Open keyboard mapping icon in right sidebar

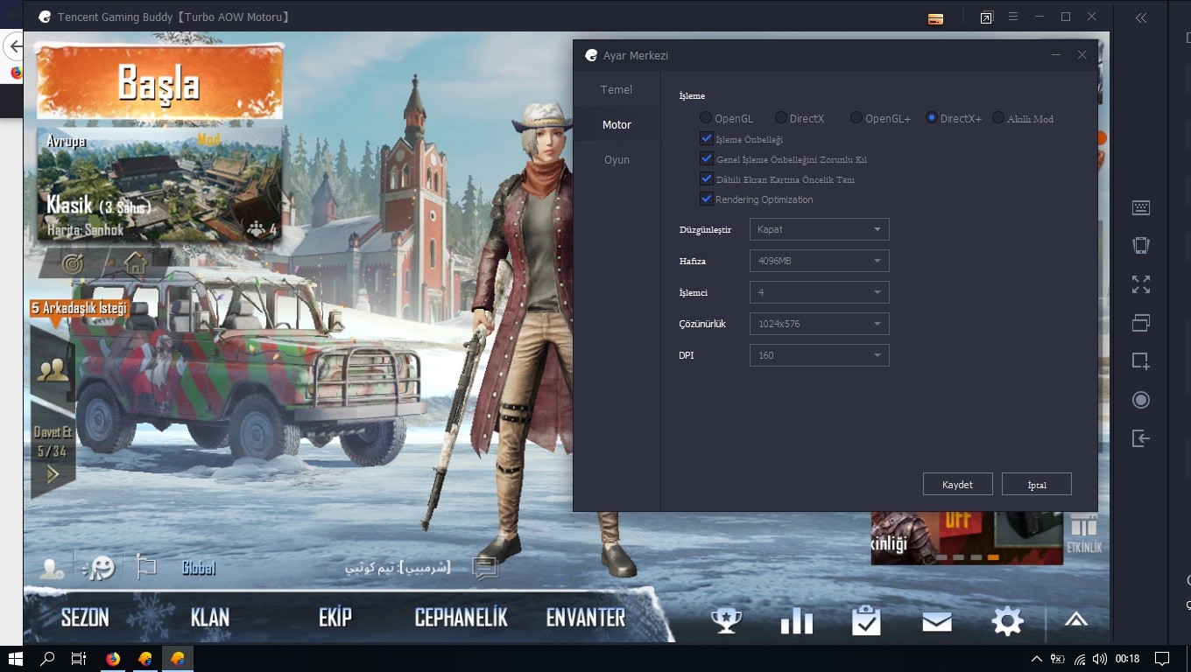click(x=1140, y=207)
